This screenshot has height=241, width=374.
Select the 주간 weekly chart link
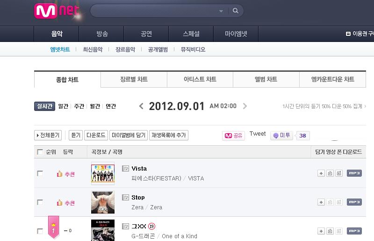pyautogui.click(x=79, y=106)
